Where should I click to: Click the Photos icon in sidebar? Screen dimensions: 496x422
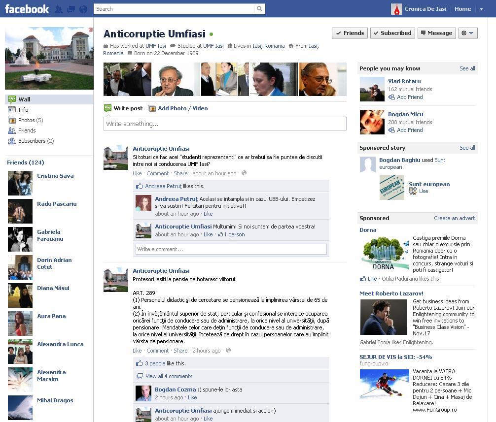12,120
